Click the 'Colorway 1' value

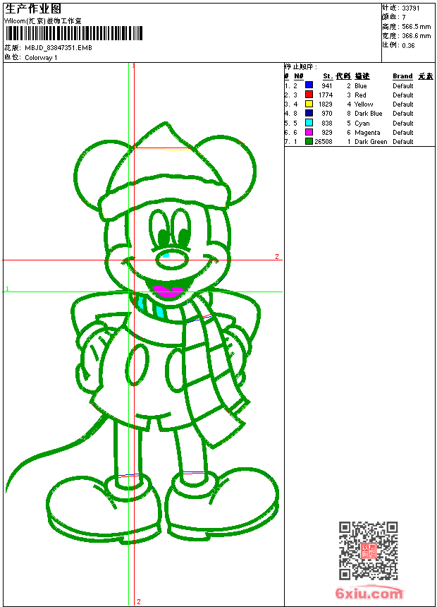pyautogui.click(x=41, y=58)
